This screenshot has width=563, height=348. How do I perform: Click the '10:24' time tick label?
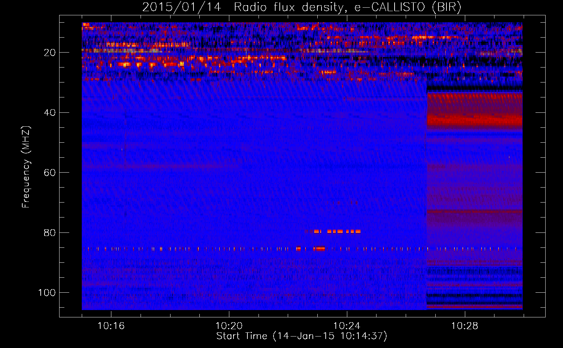tap(347, 326)
